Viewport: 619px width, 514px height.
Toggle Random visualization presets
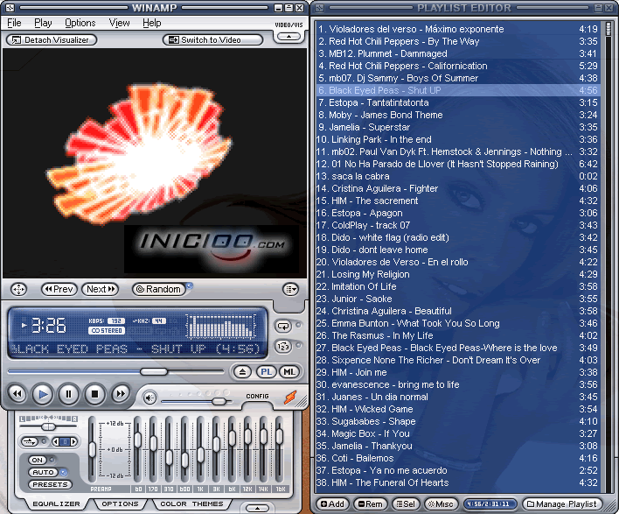(x=158, y=290)
